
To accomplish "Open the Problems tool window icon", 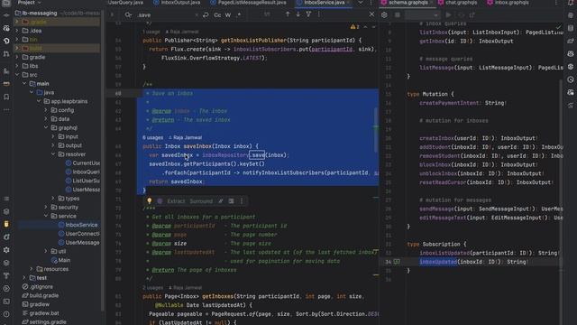I will [x=6, y=314].
